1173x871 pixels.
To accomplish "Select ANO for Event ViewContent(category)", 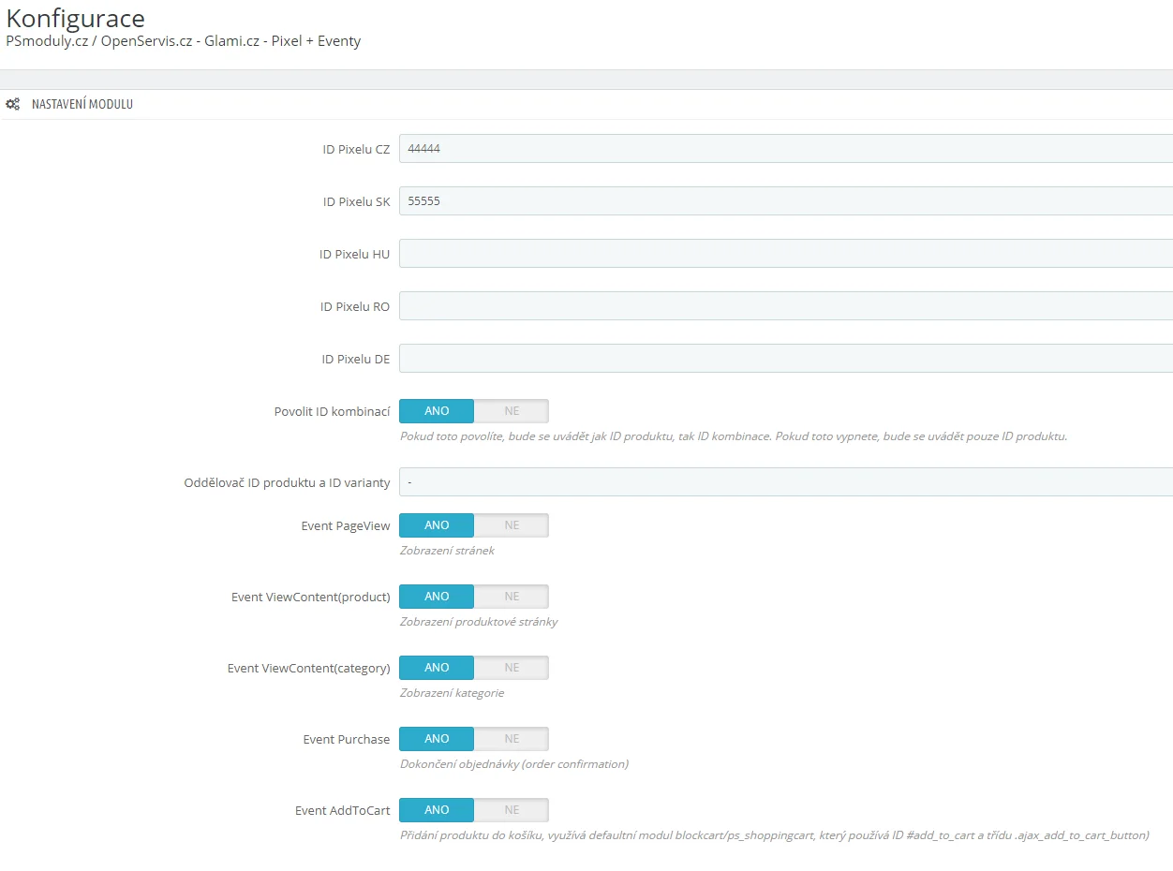I will 437,668.
